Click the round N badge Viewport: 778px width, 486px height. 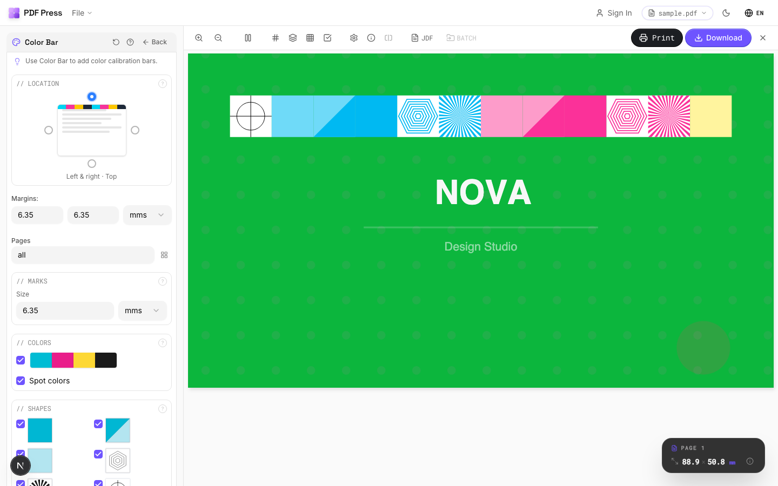(21, 465)
